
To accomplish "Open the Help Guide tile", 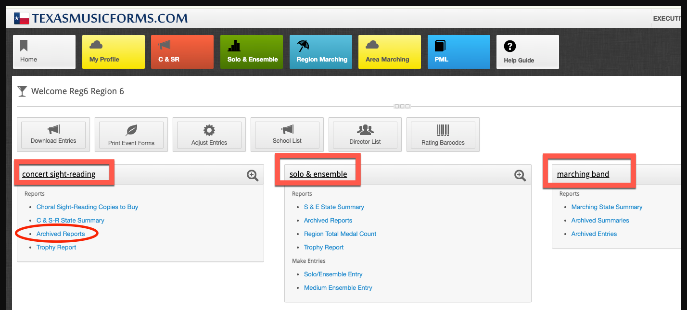I will point(528,52).
